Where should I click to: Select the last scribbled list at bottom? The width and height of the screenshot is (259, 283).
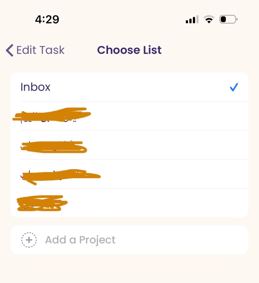pos(42,203)
